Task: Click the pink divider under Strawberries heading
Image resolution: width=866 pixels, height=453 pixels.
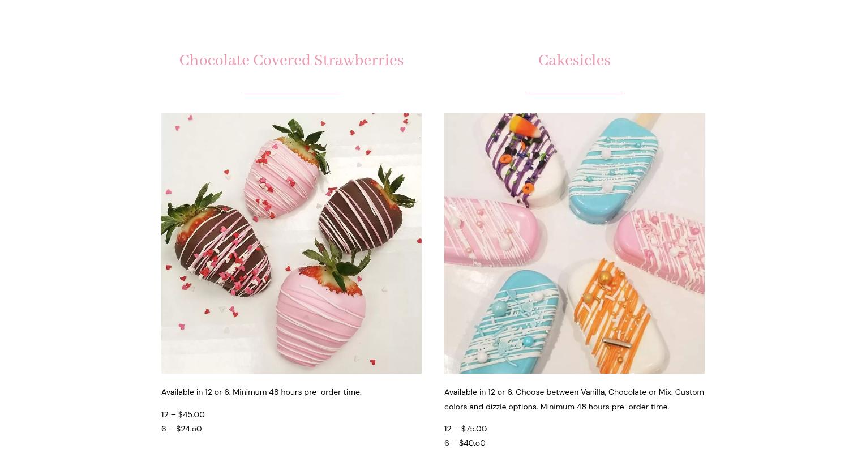Action: point(291,92)
